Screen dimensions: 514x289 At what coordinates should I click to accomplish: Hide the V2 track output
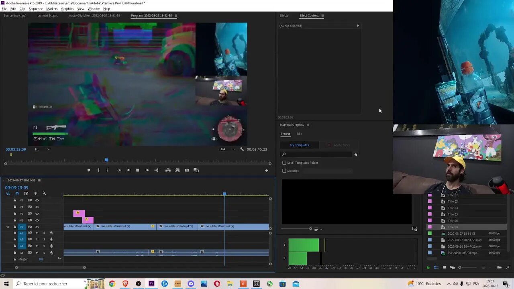(37, 220)
